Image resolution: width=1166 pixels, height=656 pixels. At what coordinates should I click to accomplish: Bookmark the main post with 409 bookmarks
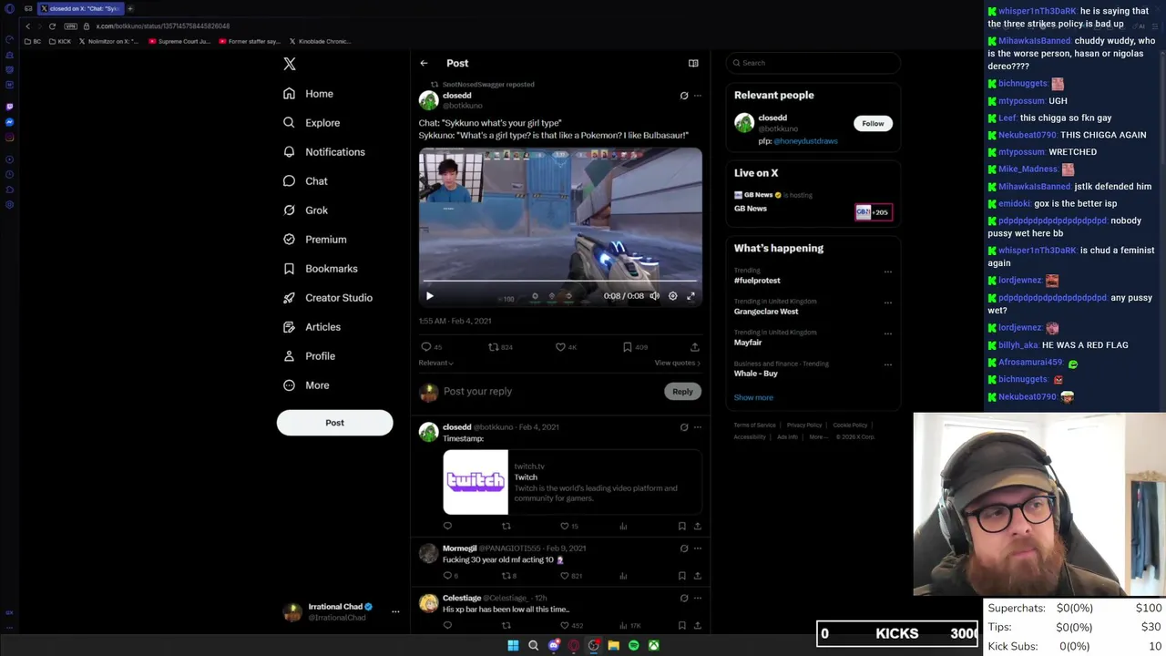(627, 347)
